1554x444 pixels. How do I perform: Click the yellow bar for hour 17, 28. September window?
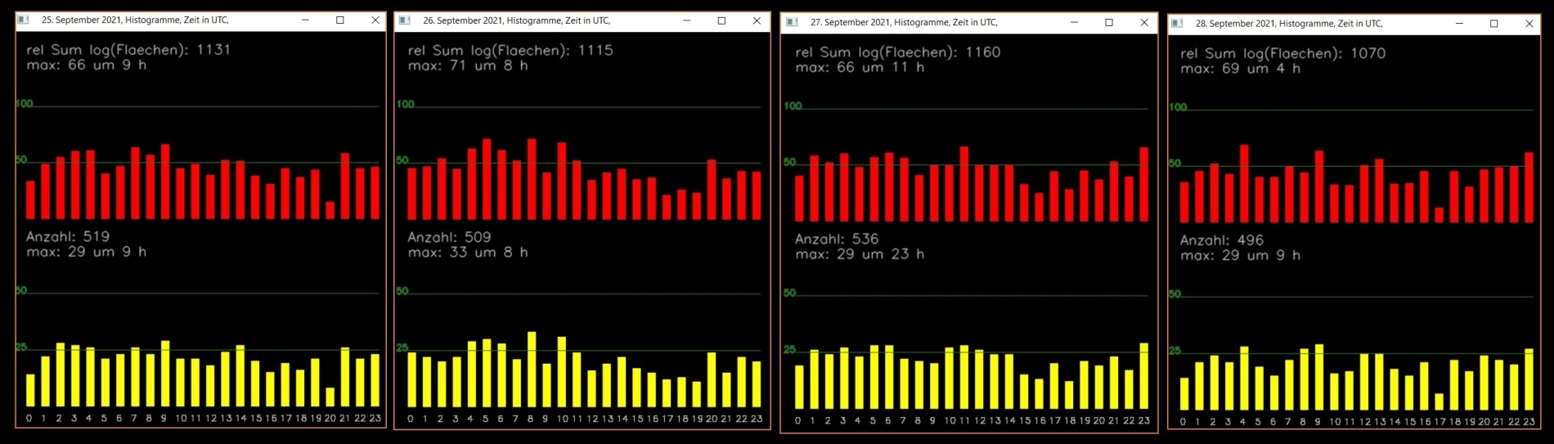[1439, 402]
